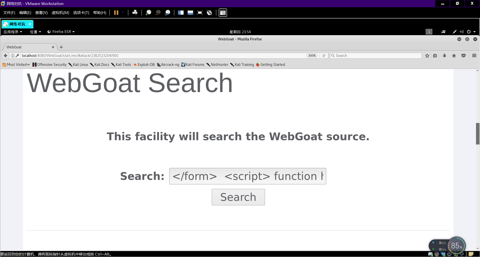Click the 300% zoom level indicator
Viewport: 480px width, 257px height.
coord(312,56)
